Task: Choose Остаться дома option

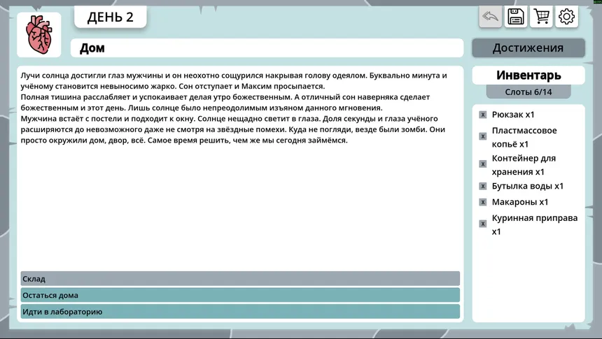Action: [x=240, y=295]
